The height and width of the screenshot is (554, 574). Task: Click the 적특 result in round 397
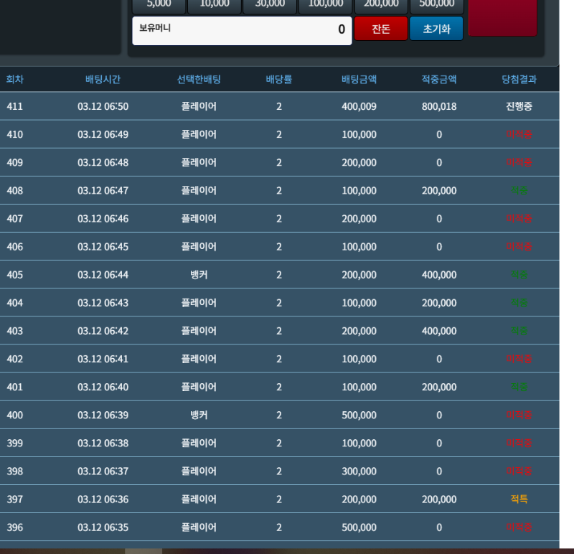519,499
